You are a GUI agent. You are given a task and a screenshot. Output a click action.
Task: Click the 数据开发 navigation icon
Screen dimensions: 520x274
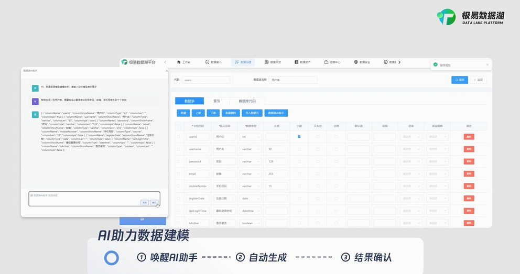pos(267,62)
